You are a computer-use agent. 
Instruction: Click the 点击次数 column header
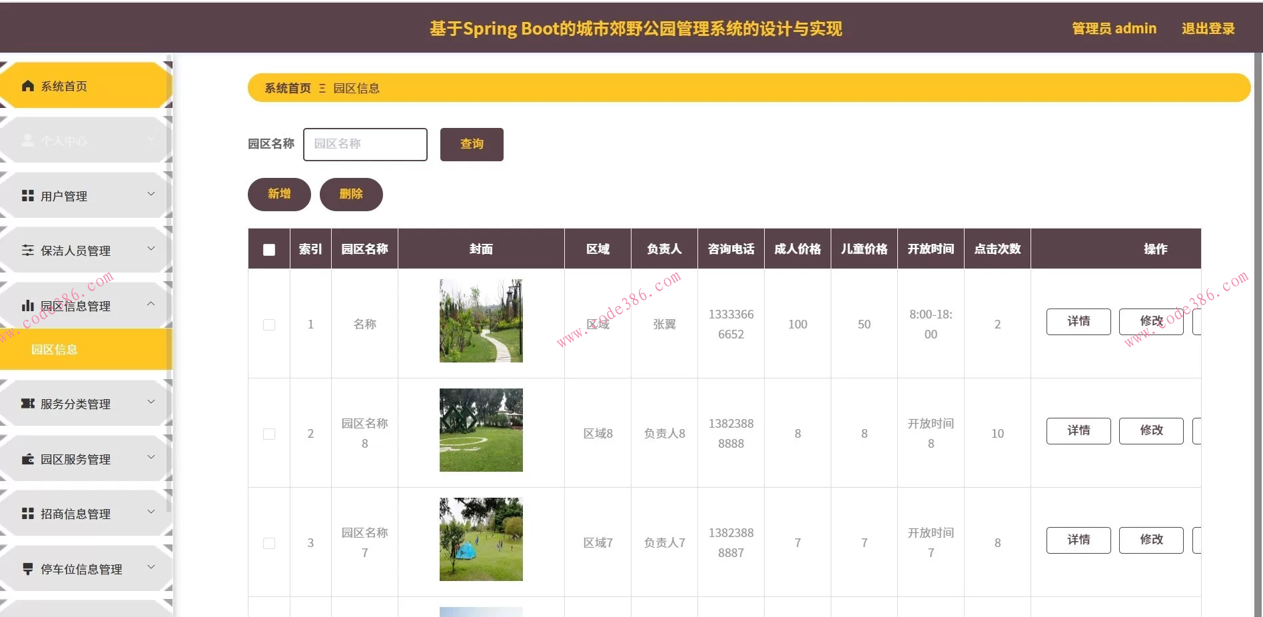click(x=997, y=249)
